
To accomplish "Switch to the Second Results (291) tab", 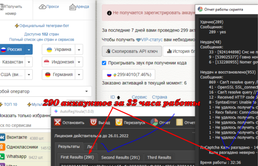I will [x=120, y=158].
